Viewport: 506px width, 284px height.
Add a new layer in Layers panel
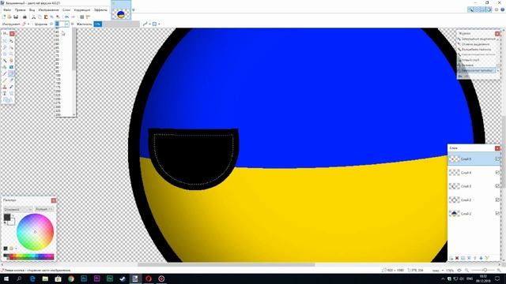[x=451, y=258]
